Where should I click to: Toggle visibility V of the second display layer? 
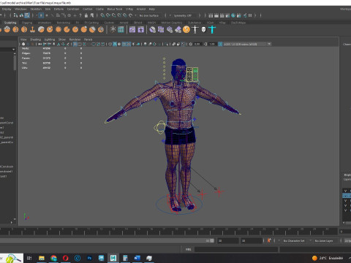tap(345, 196)
